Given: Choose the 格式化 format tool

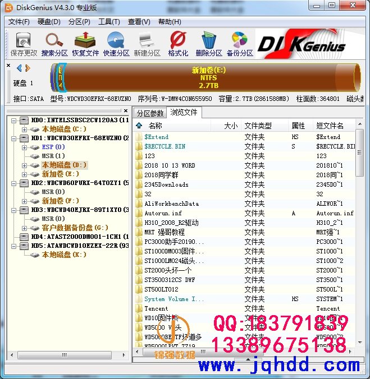Looking at the screenshot, I should [x=178, y=44].
